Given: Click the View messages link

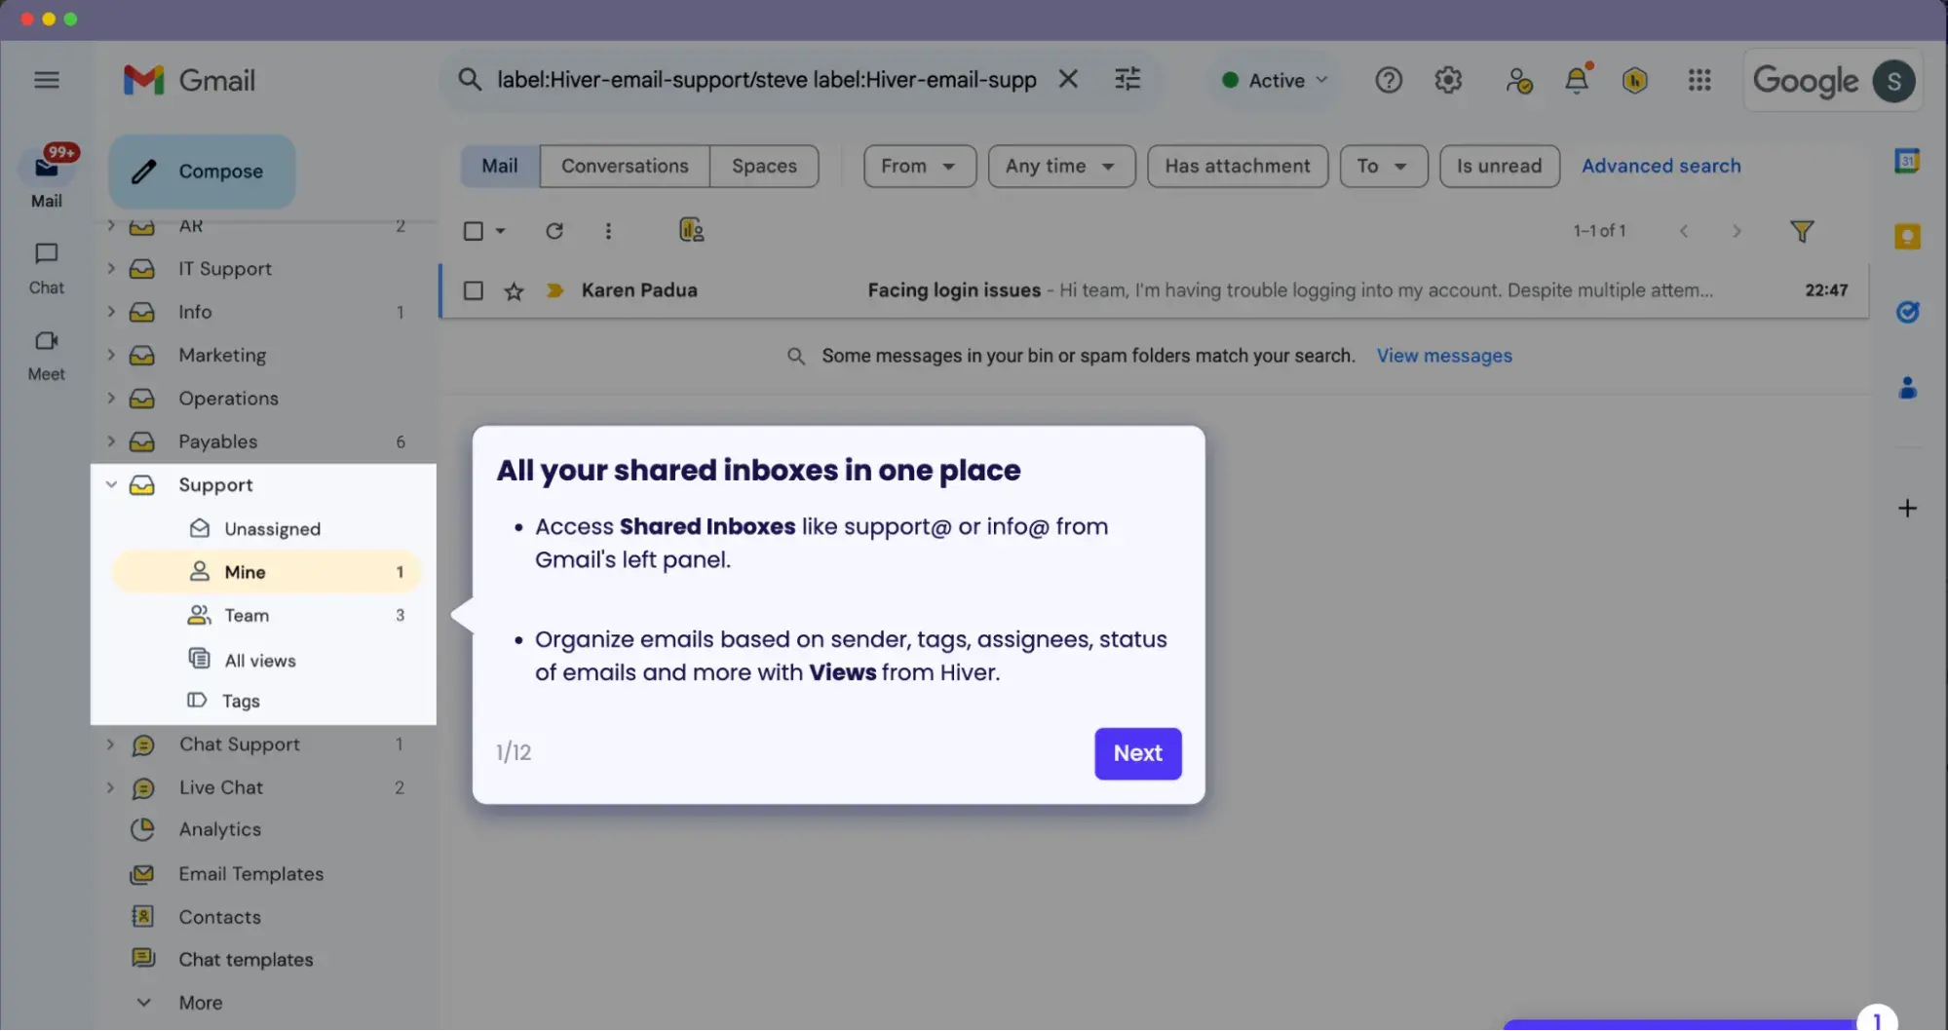Looking at the screenshot, I should (x=1443, y=356).
